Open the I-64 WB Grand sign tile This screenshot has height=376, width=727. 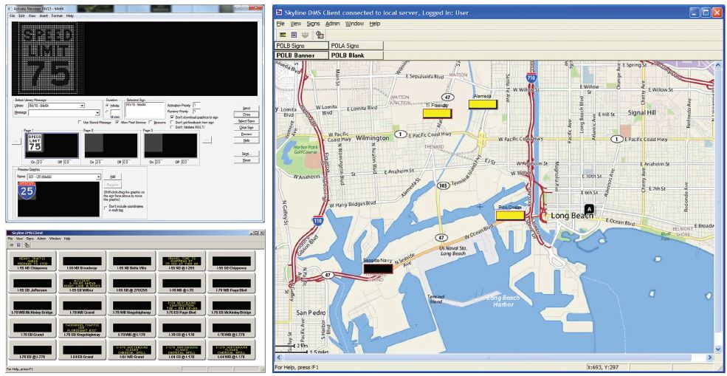click(x=132, y=349)
